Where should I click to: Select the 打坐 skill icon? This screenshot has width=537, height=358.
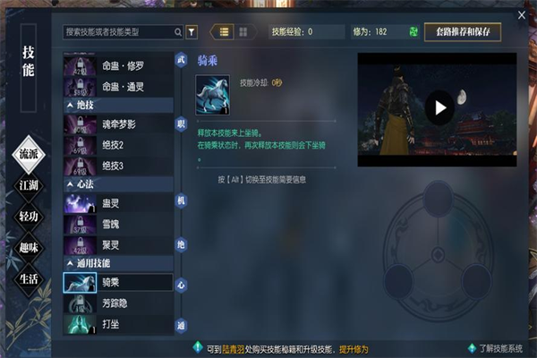coord(81,324)
